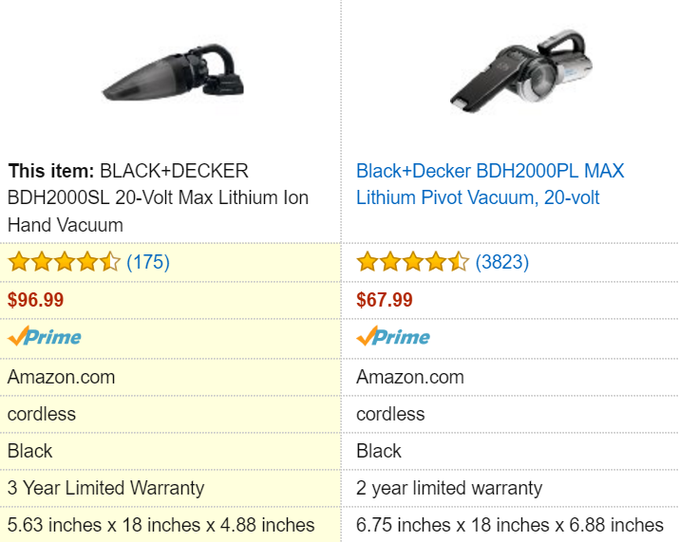Click the BDH2000SL hand vacuum product image

174,78
